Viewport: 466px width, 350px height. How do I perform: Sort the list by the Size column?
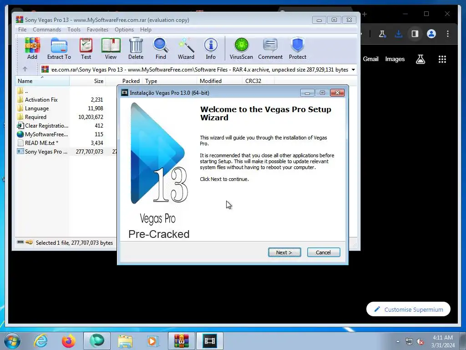(88, 81)
